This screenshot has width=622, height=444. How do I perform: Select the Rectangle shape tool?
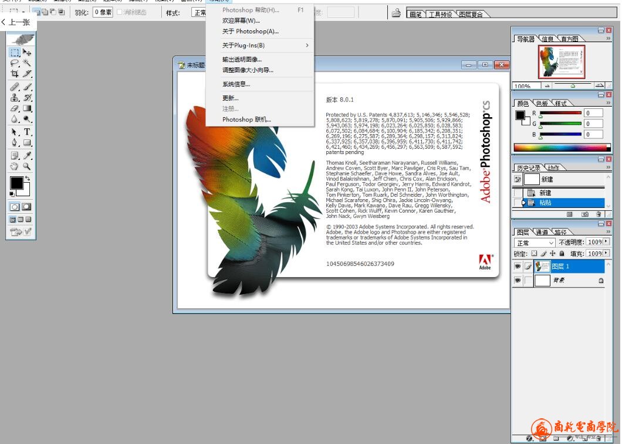27,142
